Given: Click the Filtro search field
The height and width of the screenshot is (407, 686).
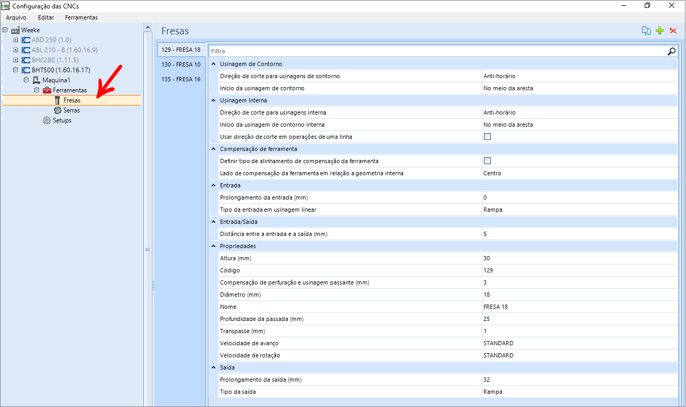Looking at the screenshot, I should coord(438,51).
